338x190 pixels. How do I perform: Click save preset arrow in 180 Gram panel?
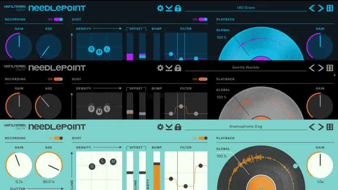tap(169, 8)
